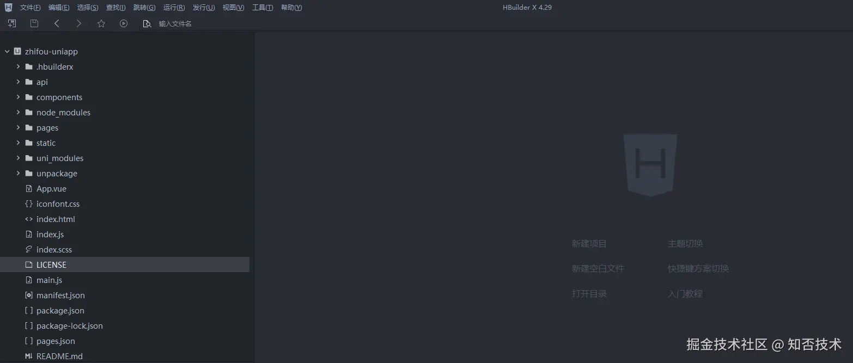Click the star bookmark toolbar icon

101,23
